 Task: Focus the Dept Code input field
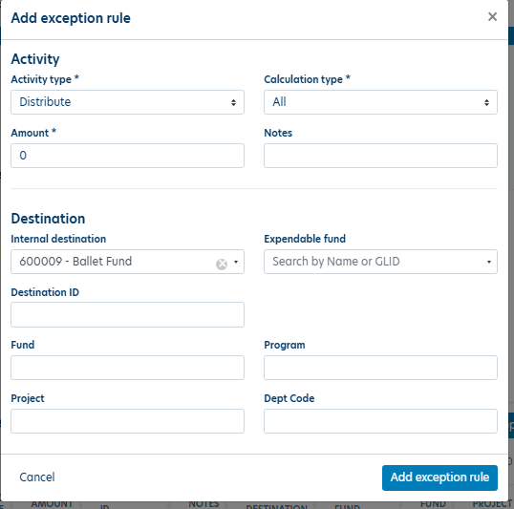click(380, 421)
